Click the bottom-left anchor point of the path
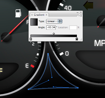105x98 pixels. tap(28, 89)
